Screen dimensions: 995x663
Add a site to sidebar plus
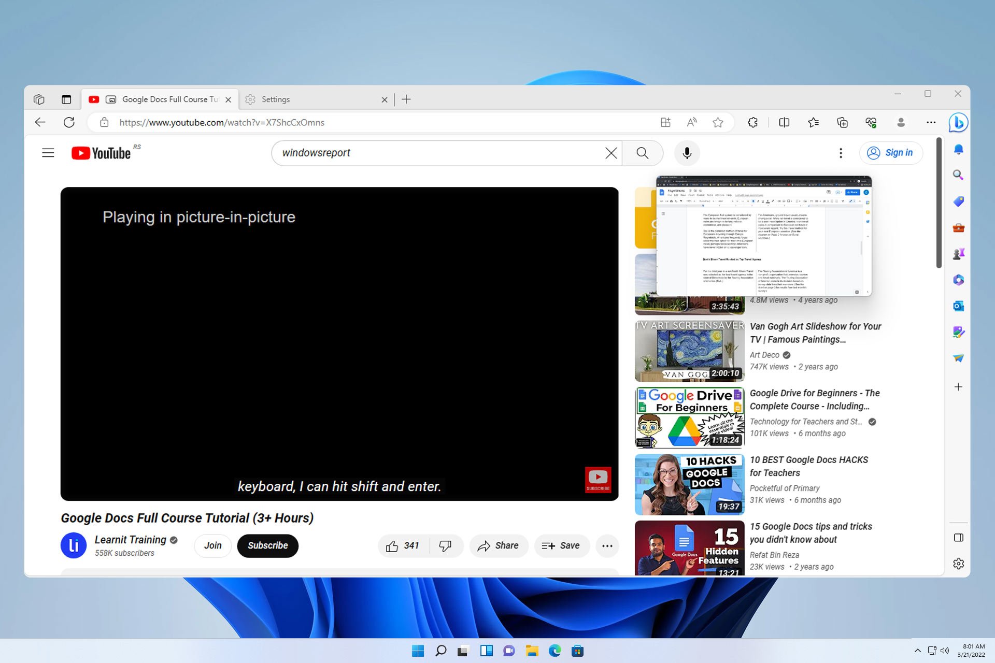(959, 387)
